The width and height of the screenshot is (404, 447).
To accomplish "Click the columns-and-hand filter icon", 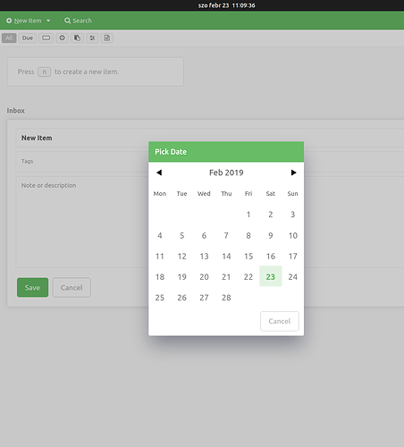I will tap(77, 38).
